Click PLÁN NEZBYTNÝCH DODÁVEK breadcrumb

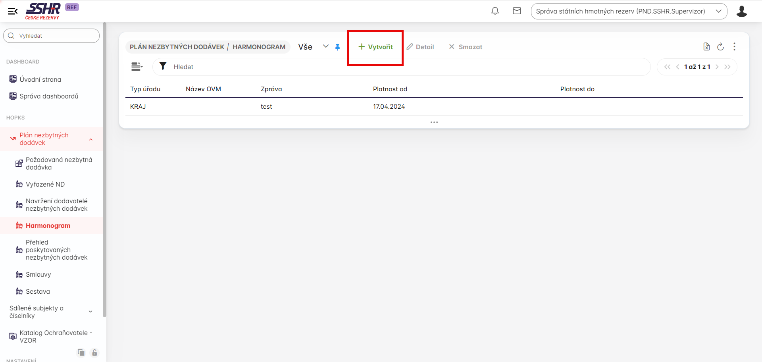[x=177, y=47]
